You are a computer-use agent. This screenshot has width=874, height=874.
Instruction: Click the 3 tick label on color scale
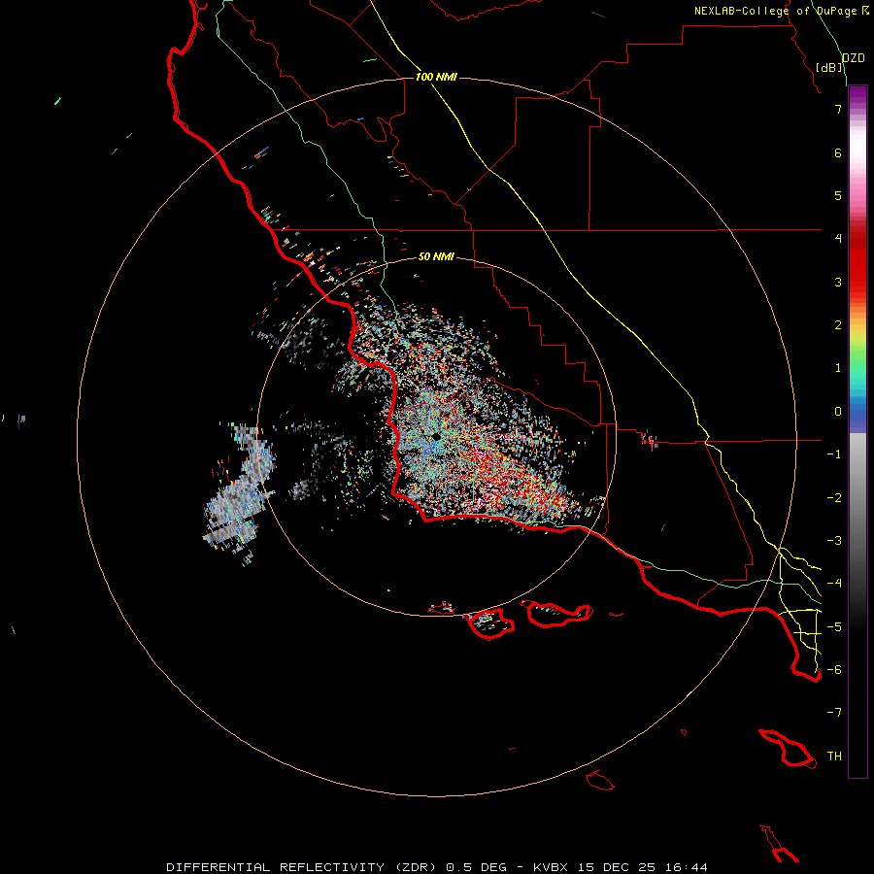[x=838, y=282]
